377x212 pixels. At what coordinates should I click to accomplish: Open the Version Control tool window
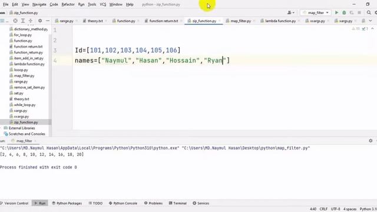[14, 203]
